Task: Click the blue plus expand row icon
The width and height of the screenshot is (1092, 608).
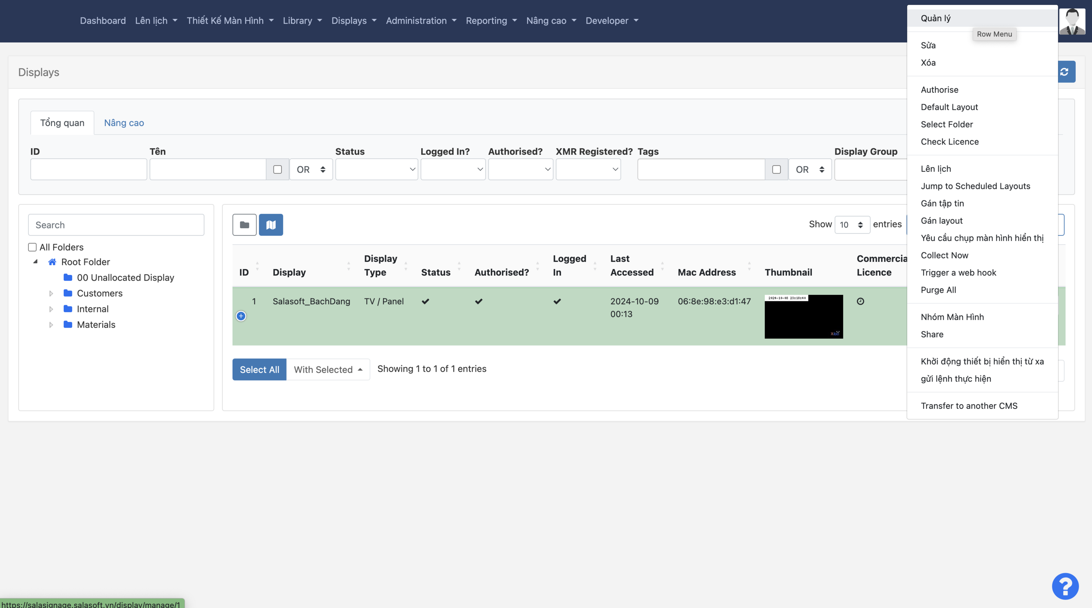Action: coord(241,316)
